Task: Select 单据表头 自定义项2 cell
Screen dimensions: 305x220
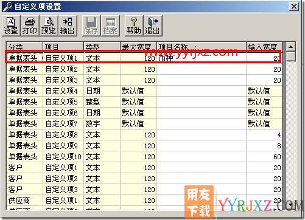Action: 63,69
